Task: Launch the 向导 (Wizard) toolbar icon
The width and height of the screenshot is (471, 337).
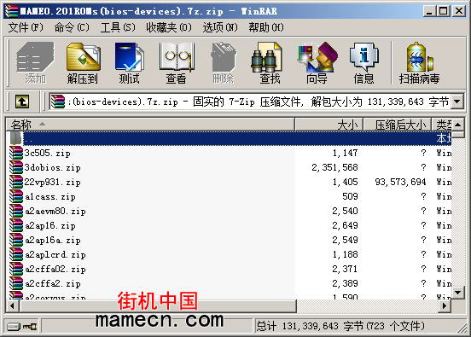Action: (317, 63)
